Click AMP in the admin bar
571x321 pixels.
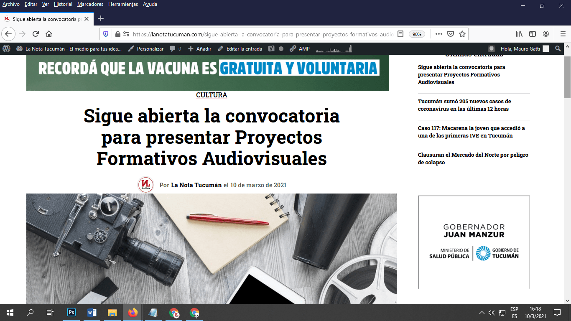[x=300, y=49]
